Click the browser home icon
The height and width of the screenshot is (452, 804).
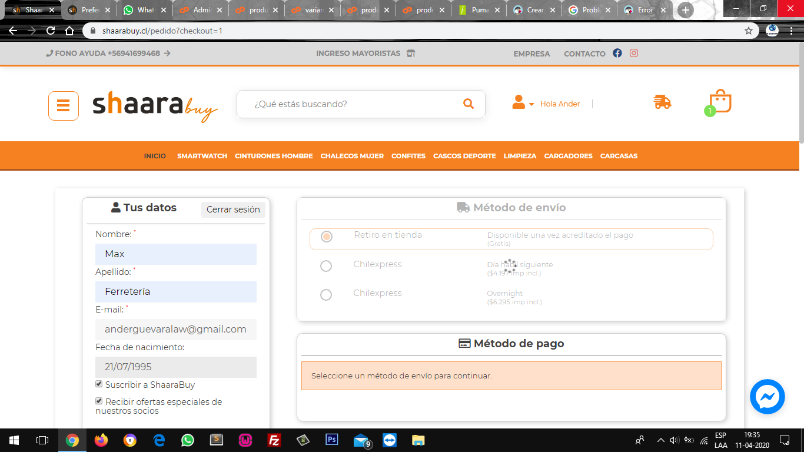click(69, 31)
